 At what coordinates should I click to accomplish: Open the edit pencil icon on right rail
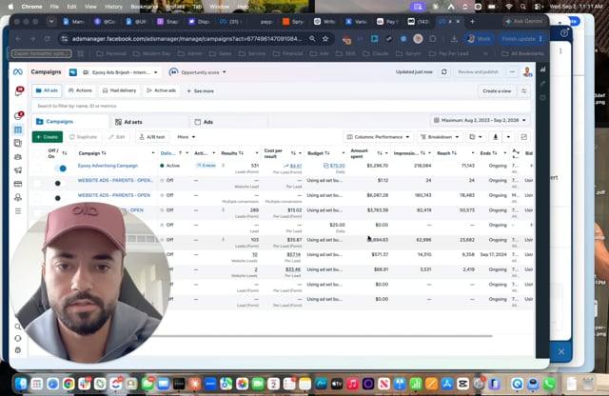pyautogui.click(x=542, y=83)
